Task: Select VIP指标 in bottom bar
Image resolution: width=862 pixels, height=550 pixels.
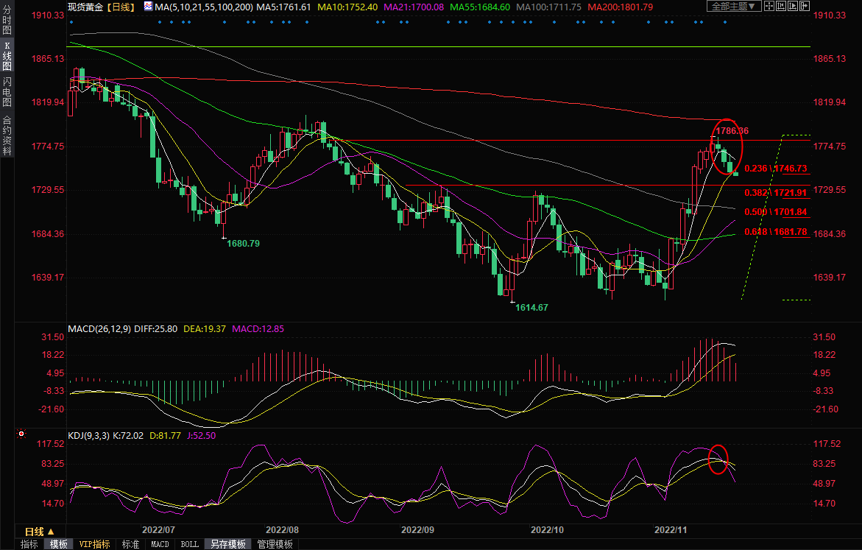Action: point(94,544)
